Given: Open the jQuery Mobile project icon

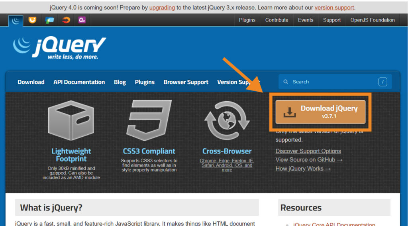Looking at the screenshot, I should pos(49,20).
